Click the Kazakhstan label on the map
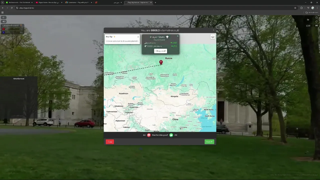The width and height of the screenshot is (320, 180). point(123,93)
